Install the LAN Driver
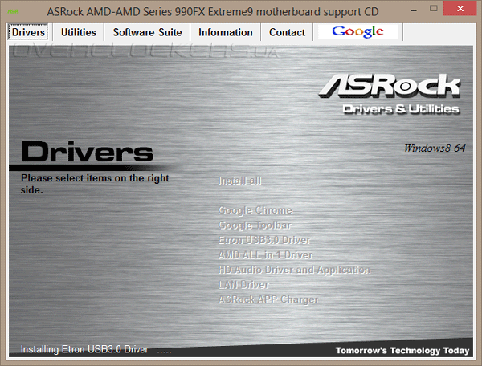Viewport: 482px width, 366px height. point(243,285)
